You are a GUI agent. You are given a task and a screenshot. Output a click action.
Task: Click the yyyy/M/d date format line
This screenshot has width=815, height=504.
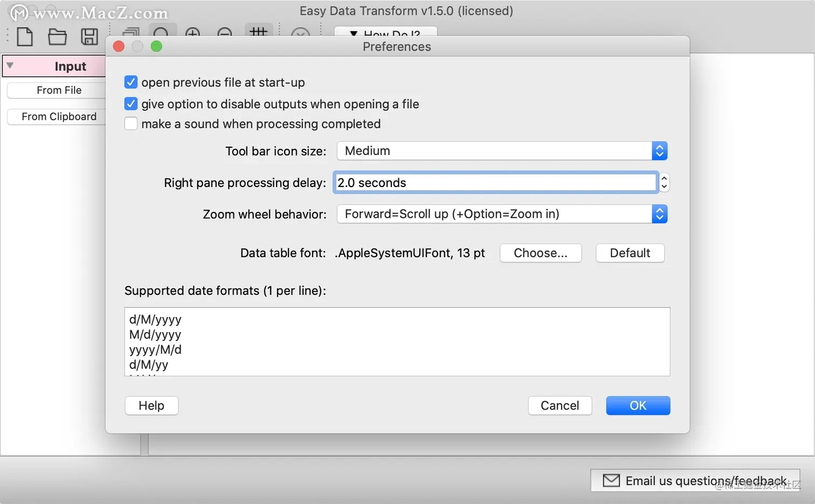[x=155, y=349]
